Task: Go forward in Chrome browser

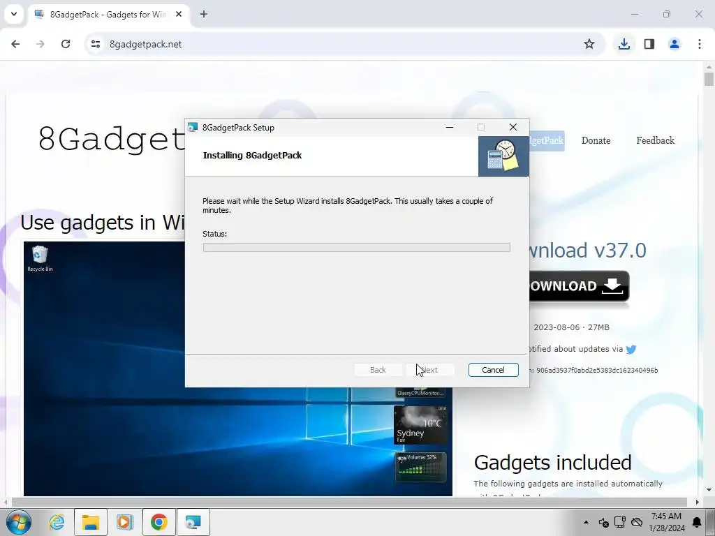Action: (40, 44)
